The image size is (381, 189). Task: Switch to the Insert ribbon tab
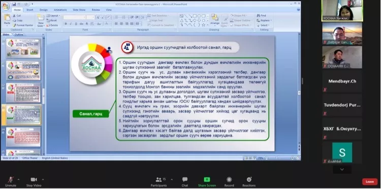(x=30, y=10)
